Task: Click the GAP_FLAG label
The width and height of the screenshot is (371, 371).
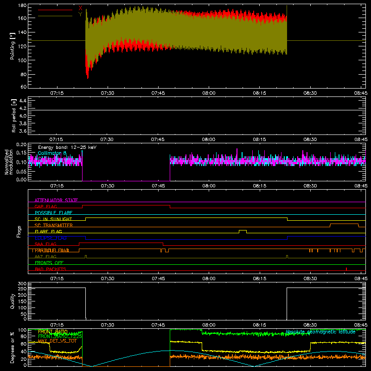Action: pyautogui.click(x=45, y=206)
